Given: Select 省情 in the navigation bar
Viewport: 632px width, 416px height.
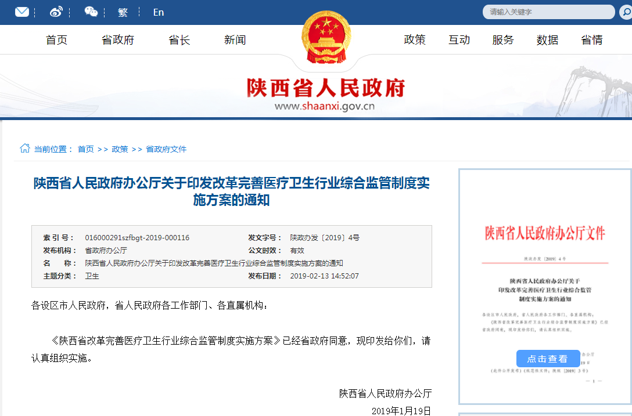Looking at the screenshot, I should [592, 40].
